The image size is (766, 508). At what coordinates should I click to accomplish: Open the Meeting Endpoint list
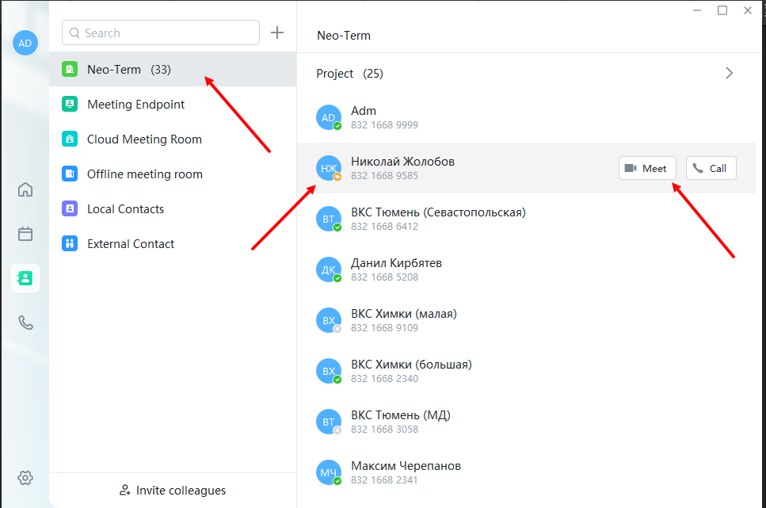(173, 104)
